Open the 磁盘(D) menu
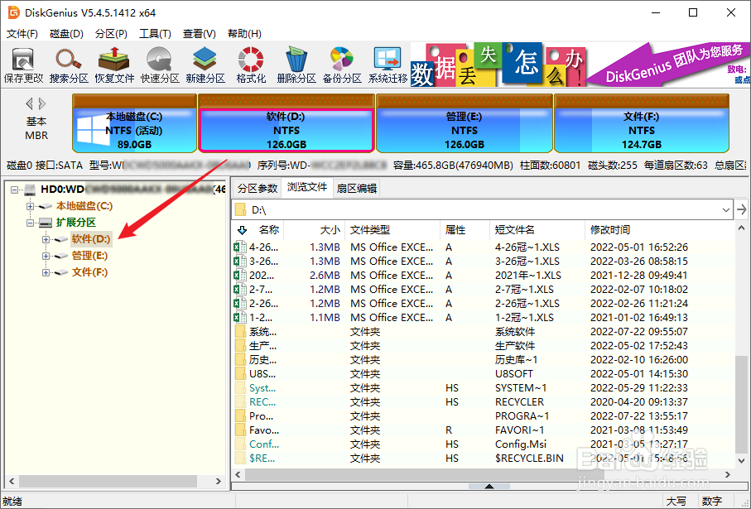This screenshot has width=751, height=509. click(x=66, y=33)
